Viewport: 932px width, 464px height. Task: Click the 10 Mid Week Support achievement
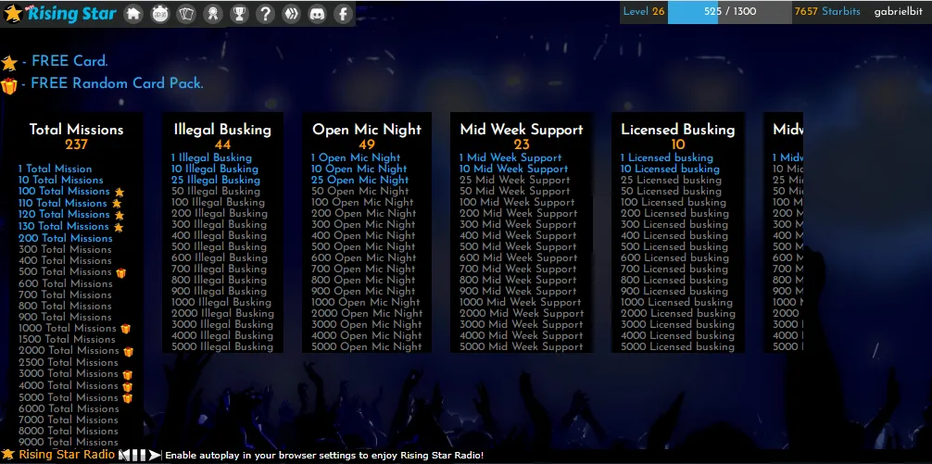click(513, 169)
